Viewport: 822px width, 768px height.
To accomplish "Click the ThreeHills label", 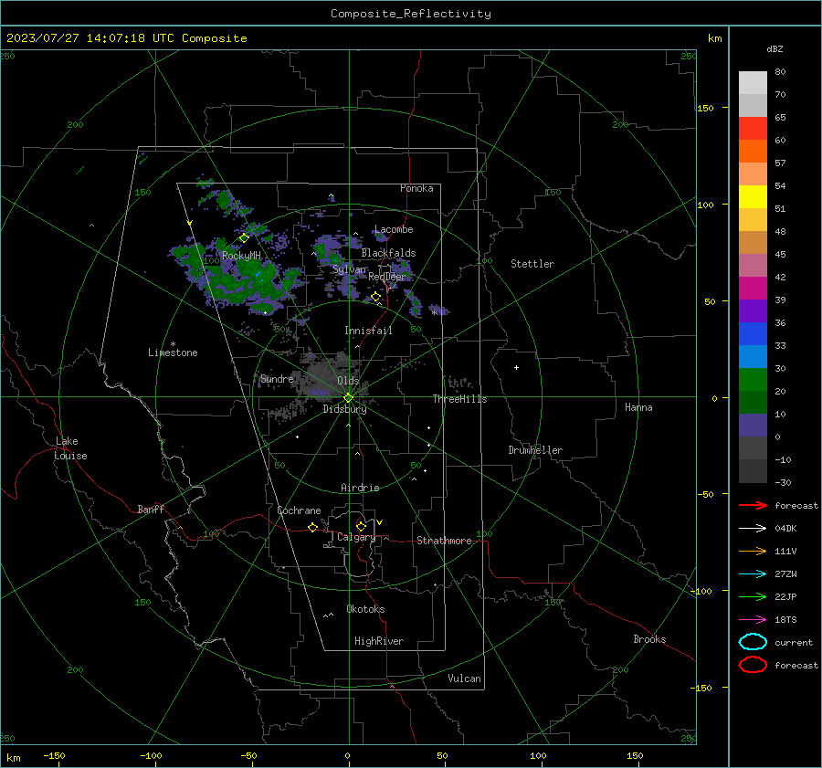I will [x=459, y=399].
